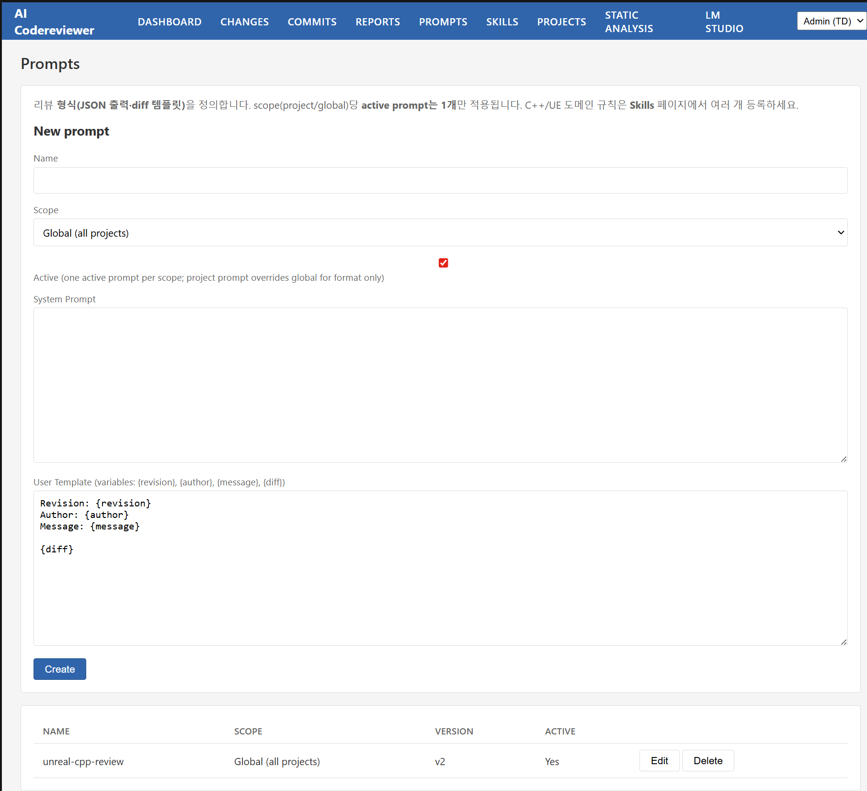Open the Admin (TD) user dropdown

[832, 21]
